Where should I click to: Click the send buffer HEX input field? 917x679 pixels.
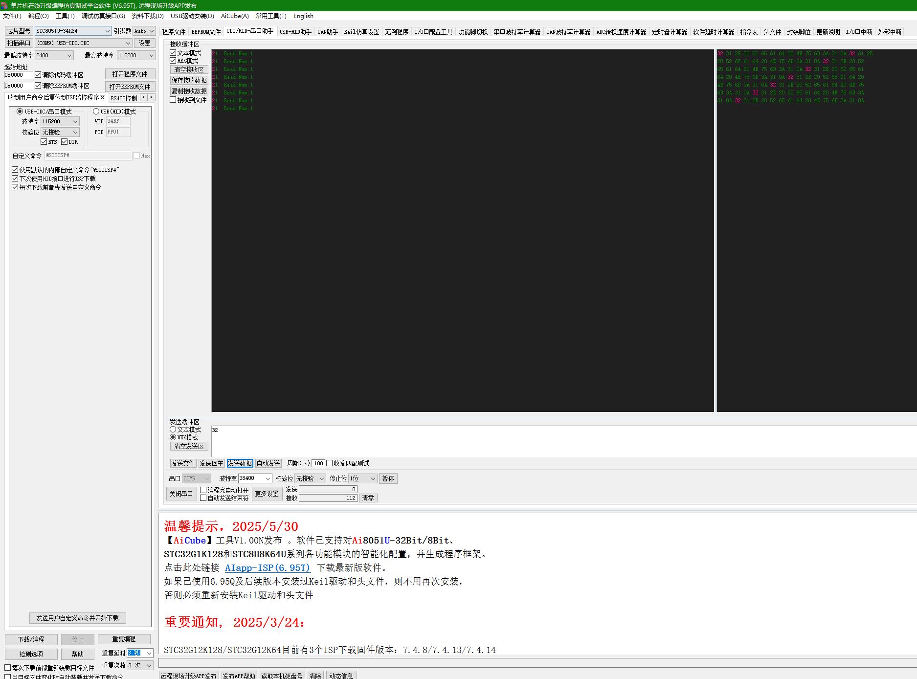point(563,441)
